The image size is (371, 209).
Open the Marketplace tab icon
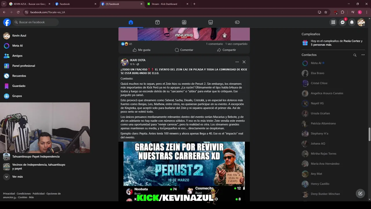click(211, 22)
